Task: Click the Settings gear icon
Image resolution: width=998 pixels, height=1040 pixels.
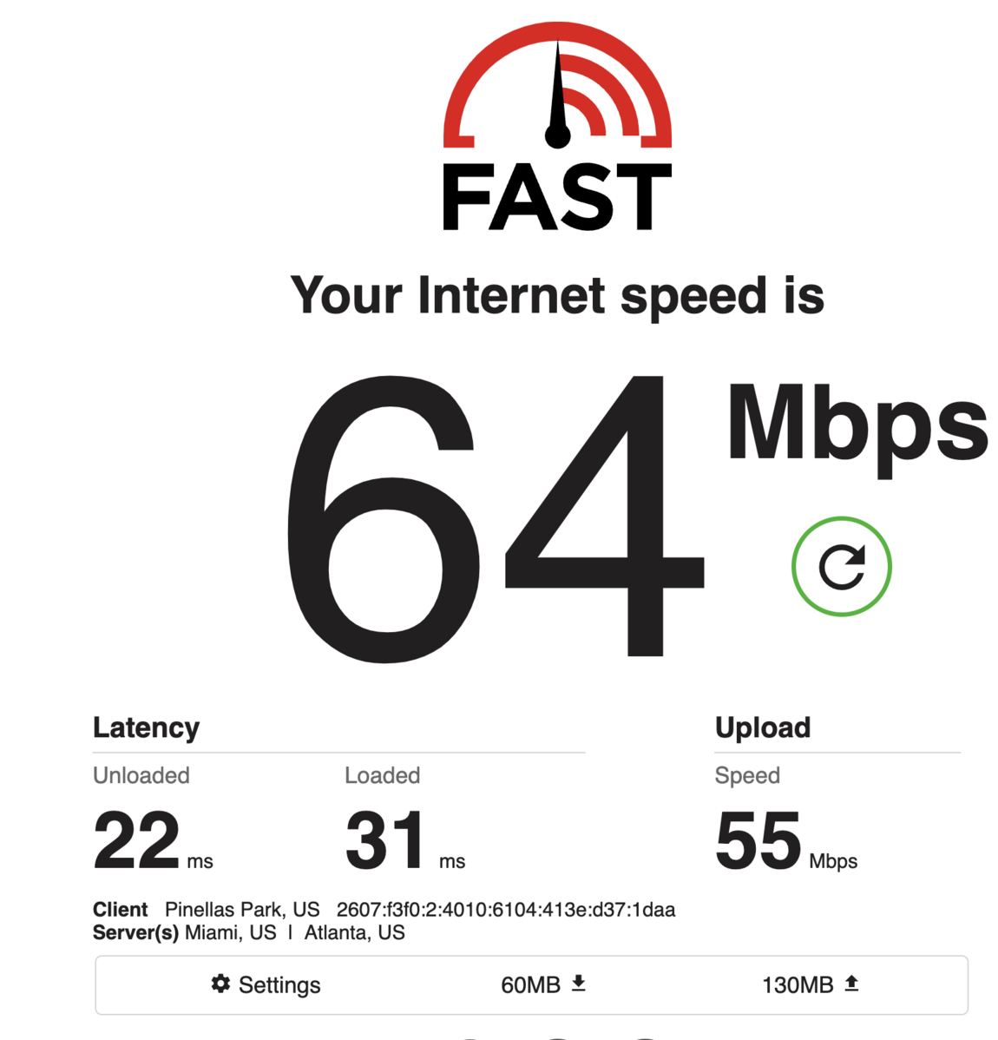Action: [x=220, y=984]
